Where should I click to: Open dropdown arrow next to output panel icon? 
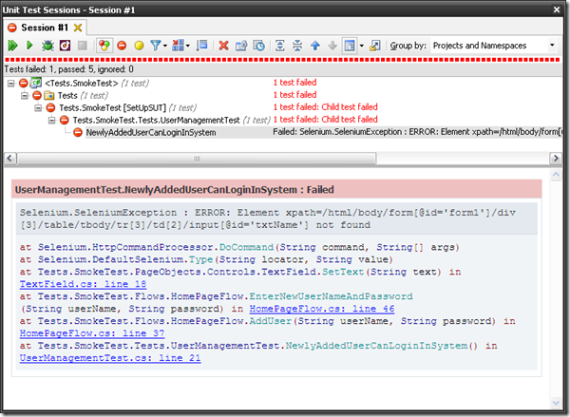click(x=362, y=46)
